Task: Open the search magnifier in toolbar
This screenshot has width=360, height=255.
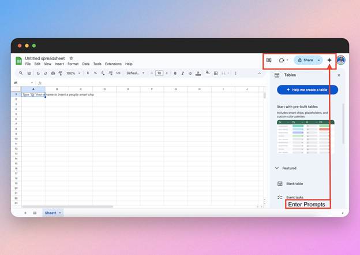Action: pyautogui.click(x=21, y=73)
